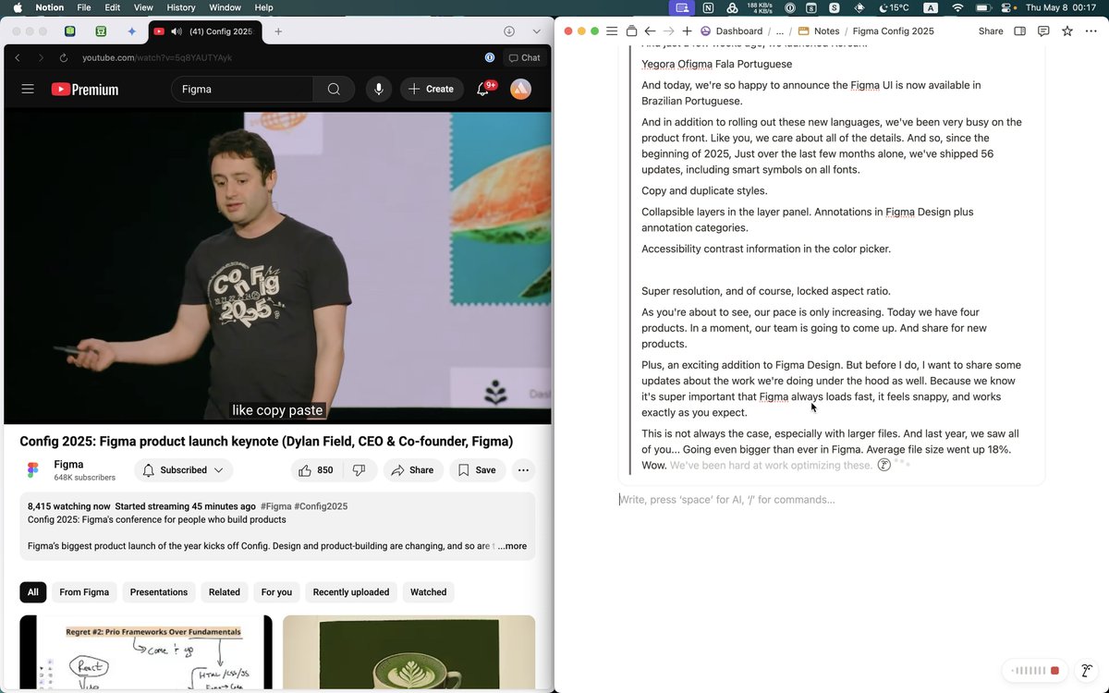The height and width of the screenshot is (693, 1109).
Task: Open the Edit menu
Action: [113, 7]
